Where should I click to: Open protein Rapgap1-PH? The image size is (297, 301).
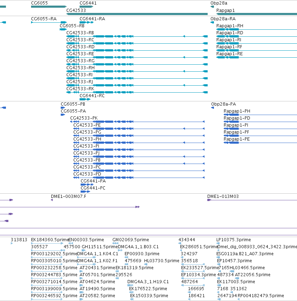(237, 111)
